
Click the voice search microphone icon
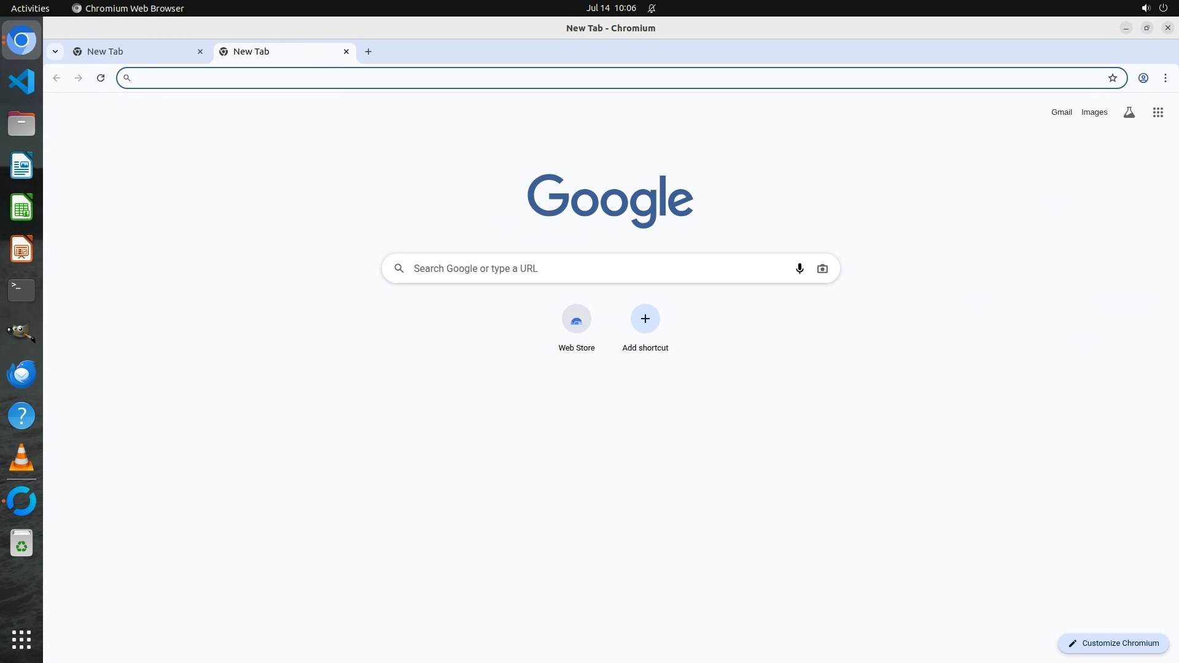pyautogui.click(x=799, y=268)
